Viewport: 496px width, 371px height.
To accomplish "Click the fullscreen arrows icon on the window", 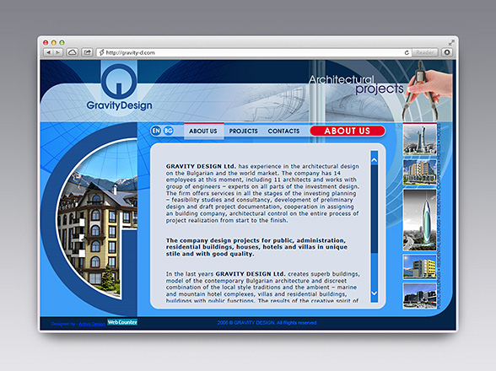I will [451, 42].
